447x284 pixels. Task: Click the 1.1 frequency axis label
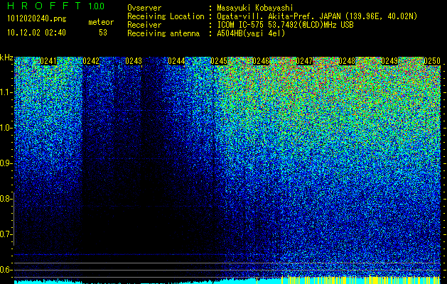click(6, 92)
